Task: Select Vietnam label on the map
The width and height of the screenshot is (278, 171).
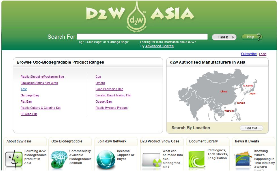Action: (x=229, y=111)
